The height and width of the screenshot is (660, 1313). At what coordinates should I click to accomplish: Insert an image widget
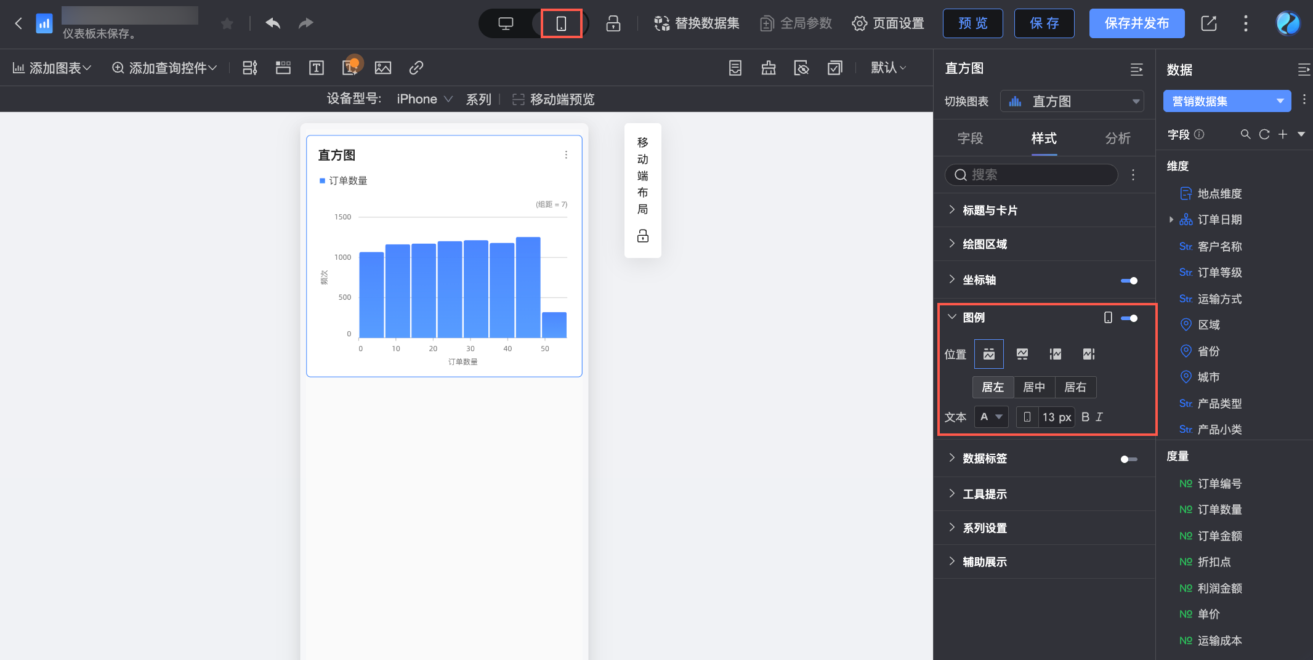(x=383, y=68)
